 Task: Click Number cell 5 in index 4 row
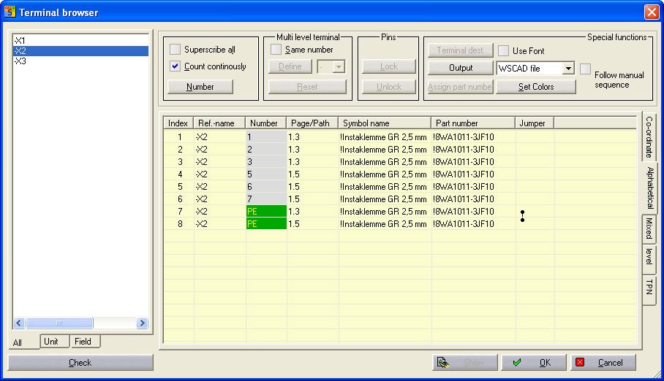click(x=266, y=174)
